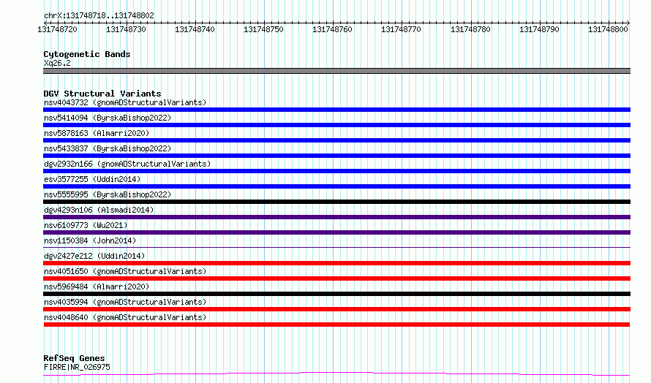Click ruler position 131748750

(x=263, y=29)
